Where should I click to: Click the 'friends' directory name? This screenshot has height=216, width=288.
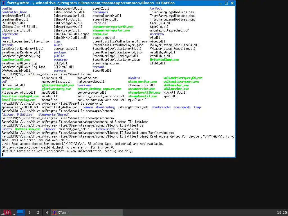point(7,45)
